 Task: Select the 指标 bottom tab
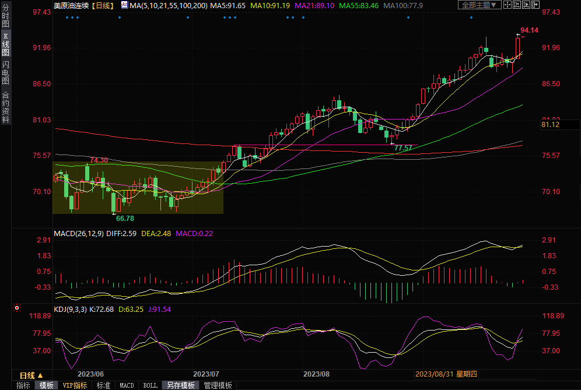click(23, 385)
